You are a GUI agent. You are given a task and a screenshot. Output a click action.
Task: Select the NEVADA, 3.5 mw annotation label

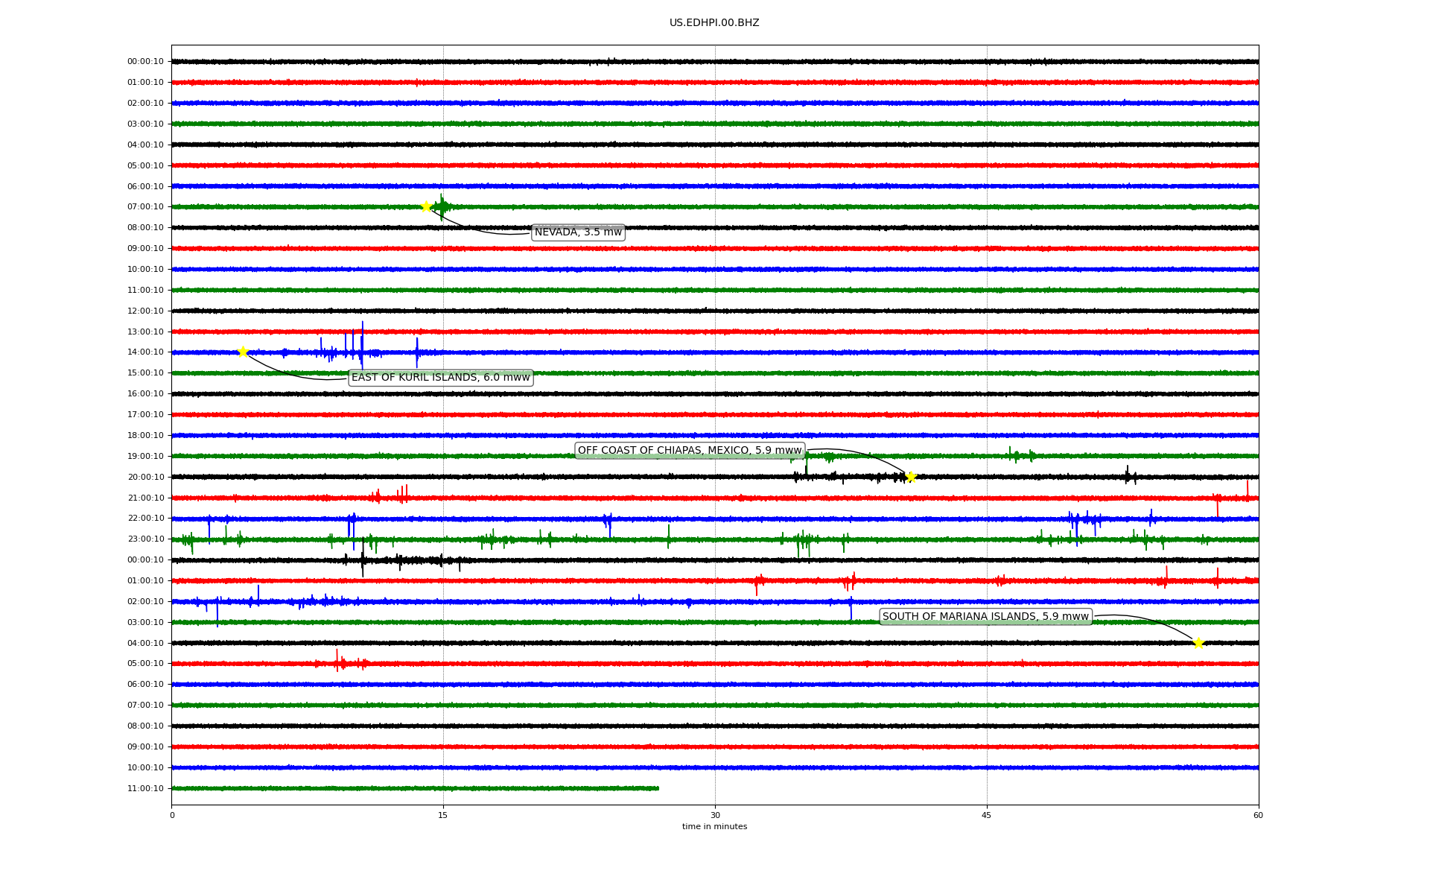[578, 232]
